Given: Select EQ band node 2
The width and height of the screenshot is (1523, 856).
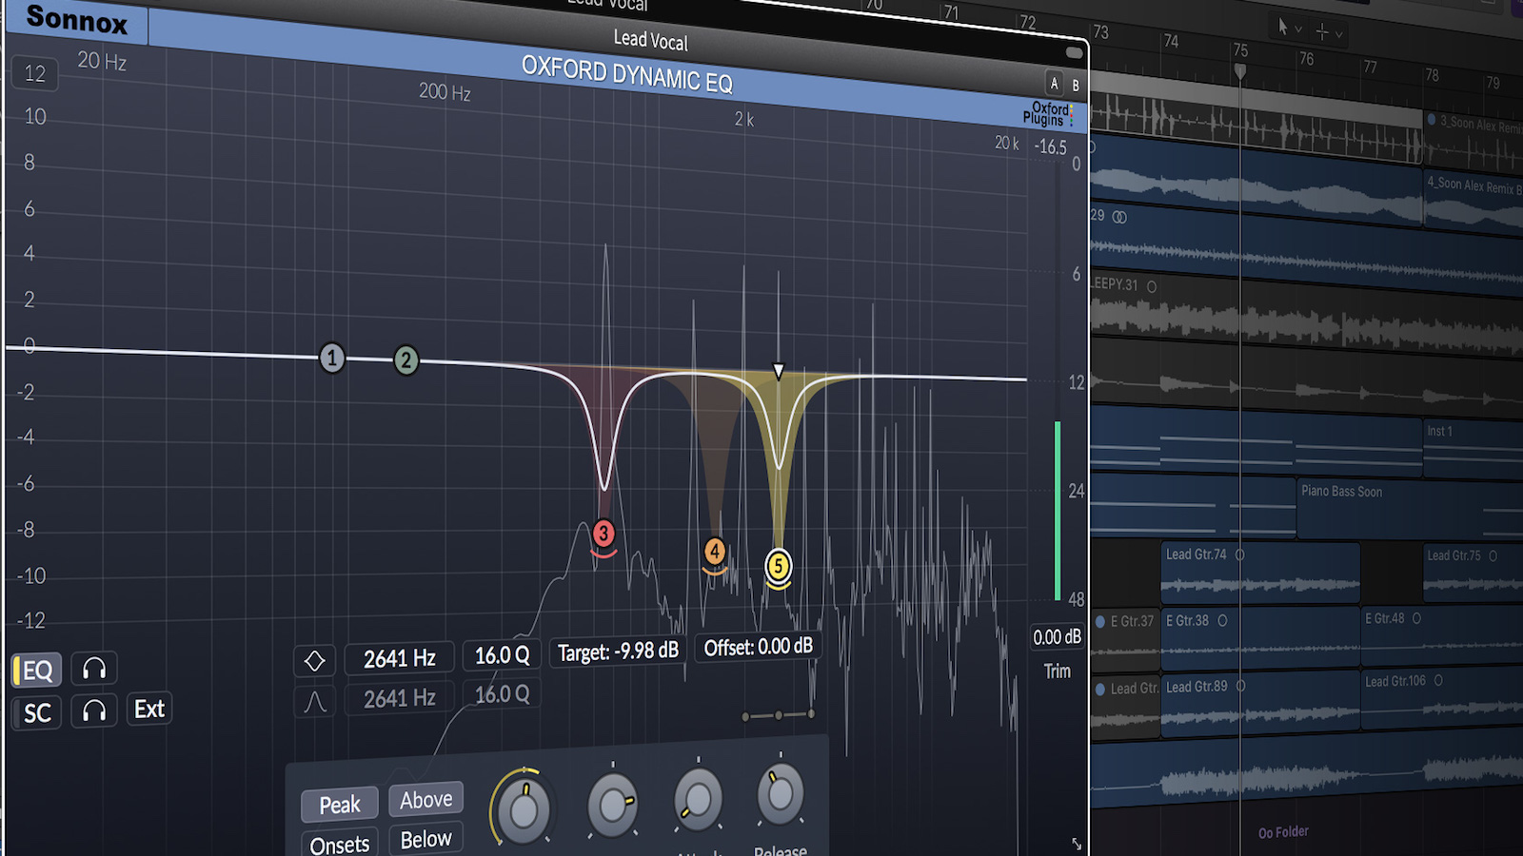Looking at the screenshot, I should pos(405,360).
